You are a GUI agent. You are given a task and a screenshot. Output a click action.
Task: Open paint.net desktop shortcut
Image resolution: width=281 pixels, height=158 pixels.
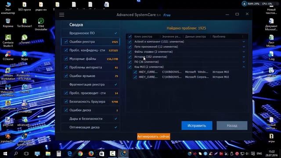tap(8, 122)
